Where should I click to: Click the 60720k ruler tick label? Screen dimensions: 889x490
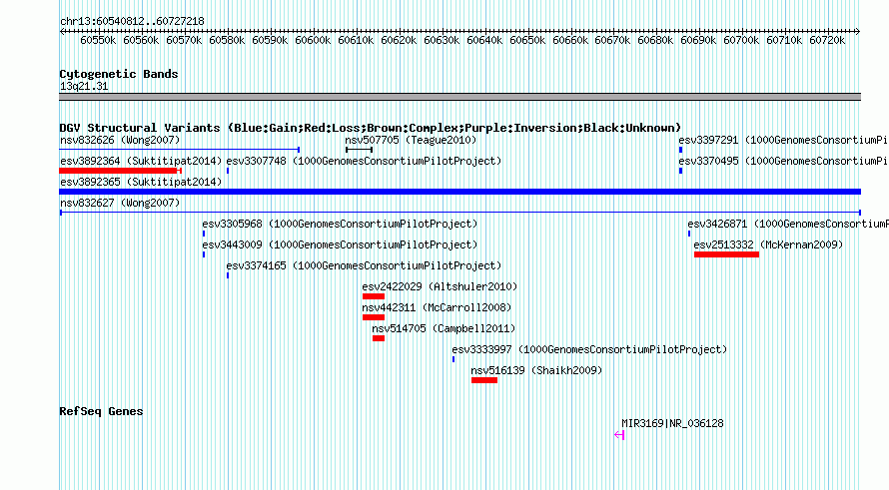[x=827, y=40]
